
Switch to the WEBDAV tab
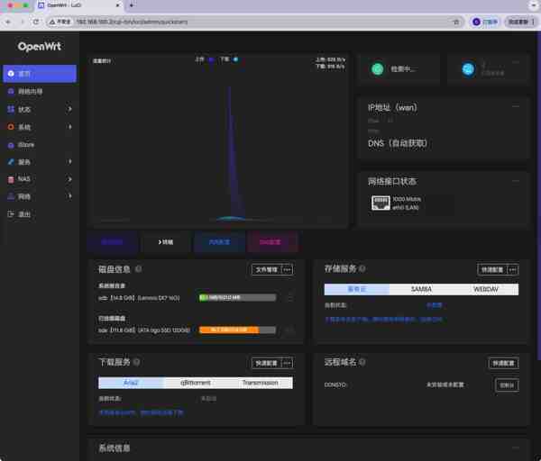click(486, 290)
